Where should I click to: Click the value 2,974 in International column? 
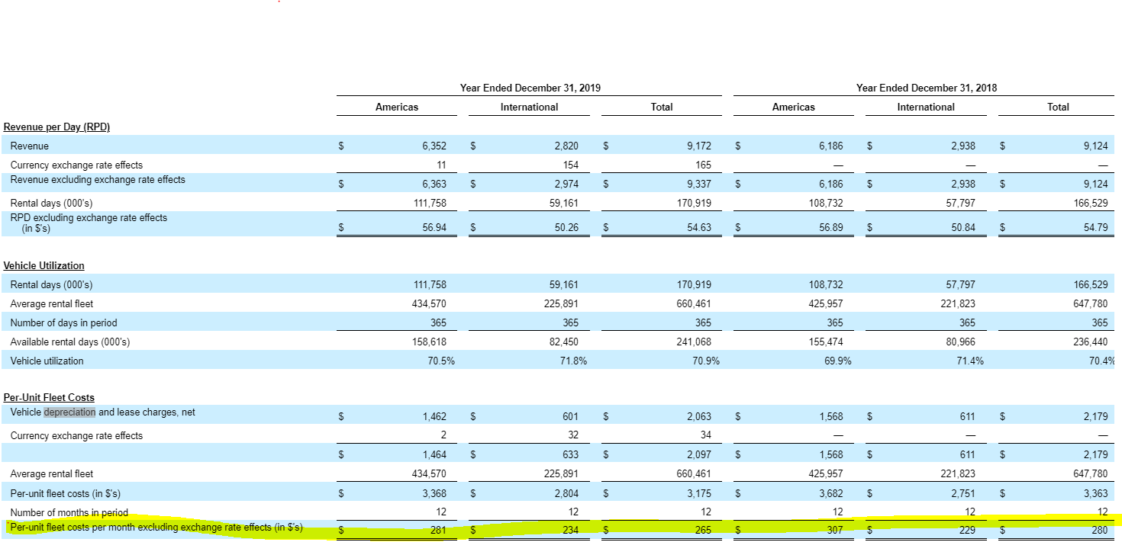[566, 184]
